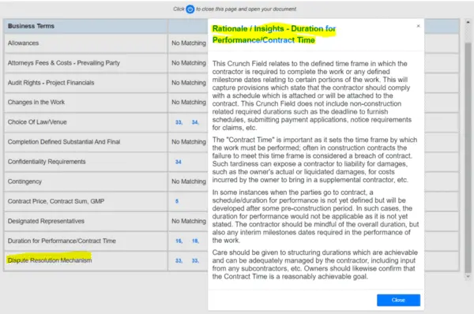Close the Rationale dialog with the X icon

tap(418, 26)
